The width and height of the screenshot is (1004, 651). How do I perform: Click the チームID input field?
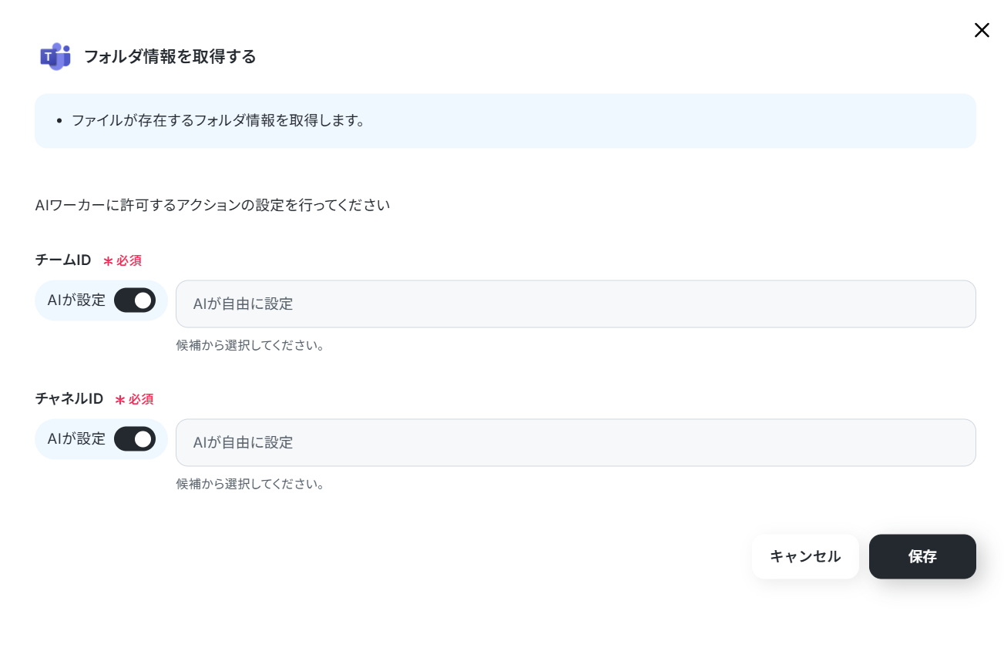(576, 304)
